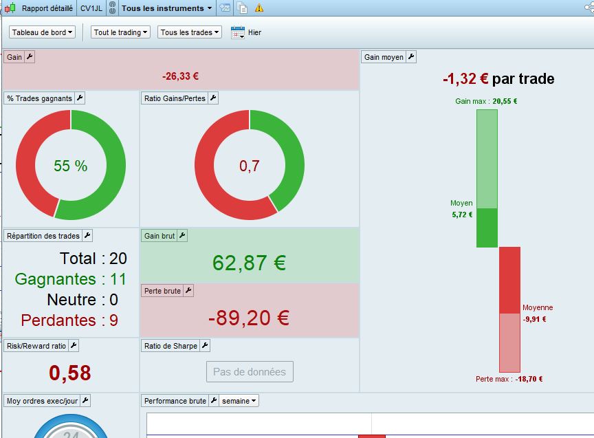
Task: Click the Hier date label
Action: 254,32
